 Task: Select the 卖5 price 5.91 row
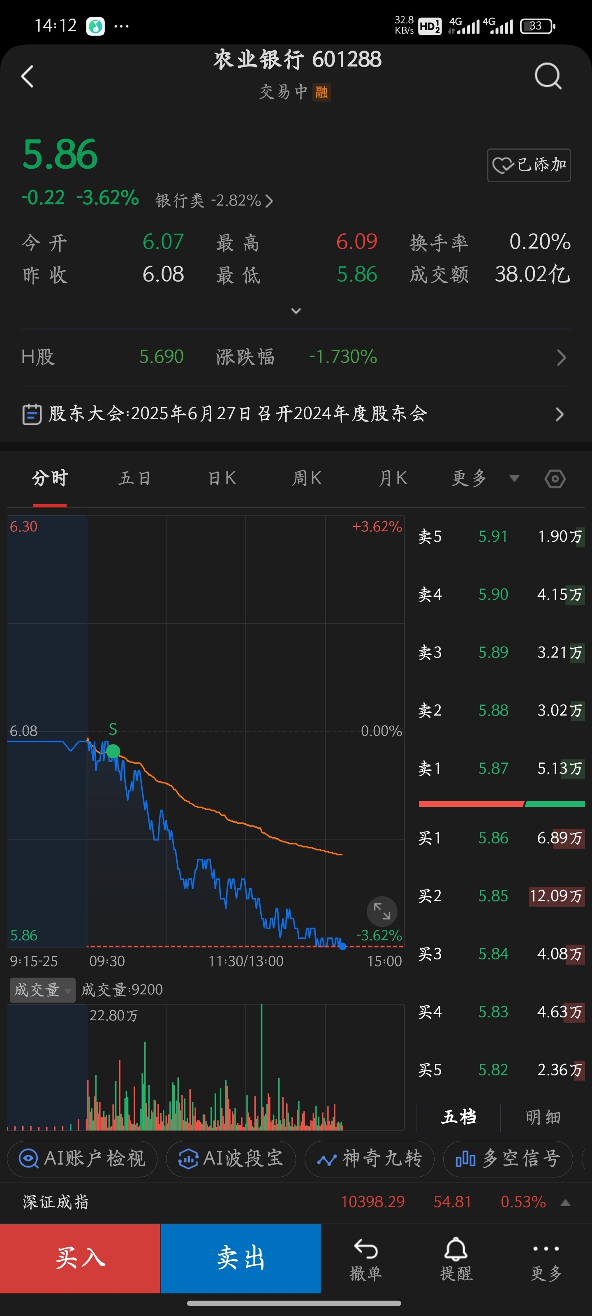coord(501,536)
